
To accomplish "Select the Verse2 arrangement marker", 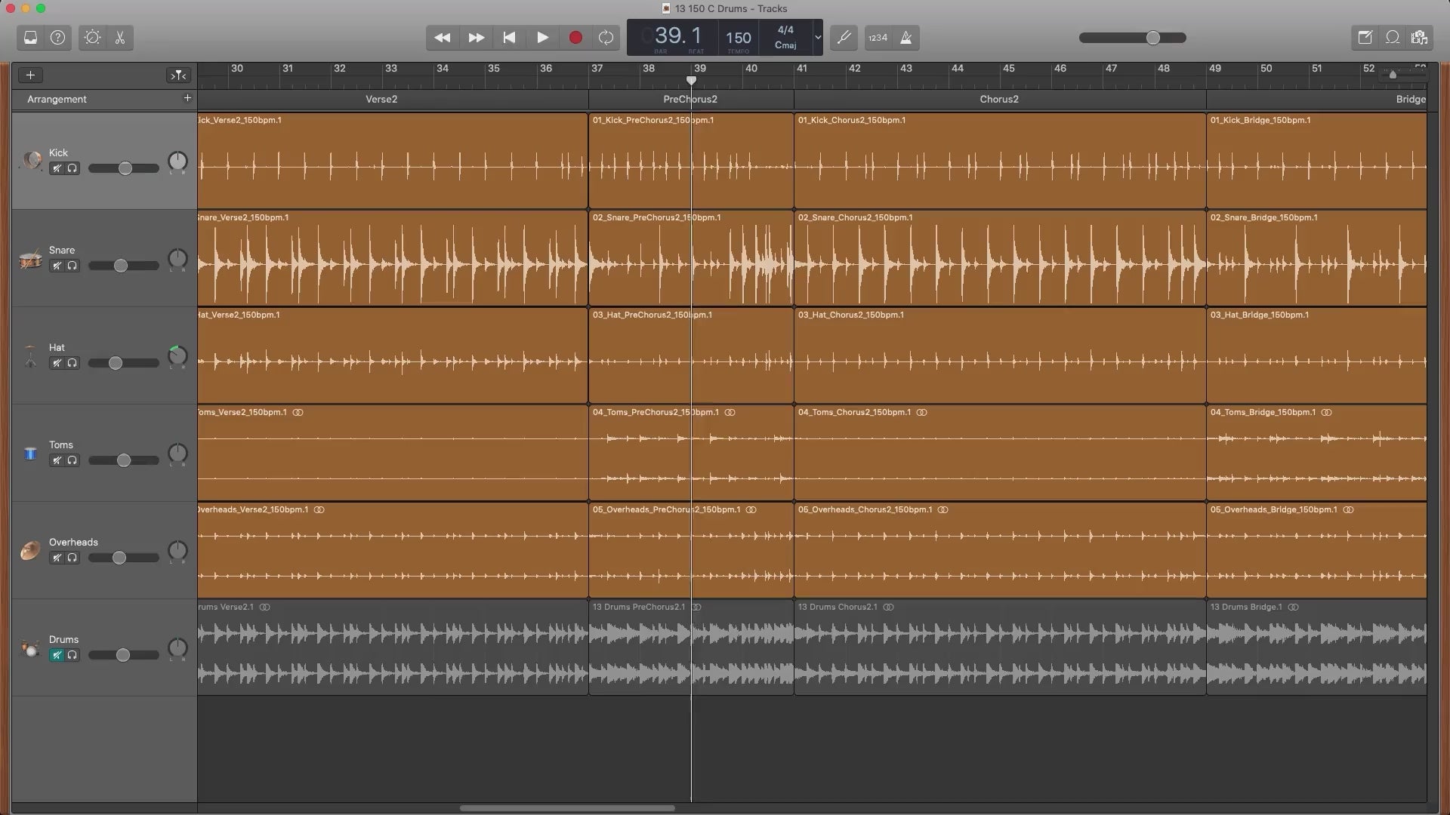I will click(x=381, y=99).
